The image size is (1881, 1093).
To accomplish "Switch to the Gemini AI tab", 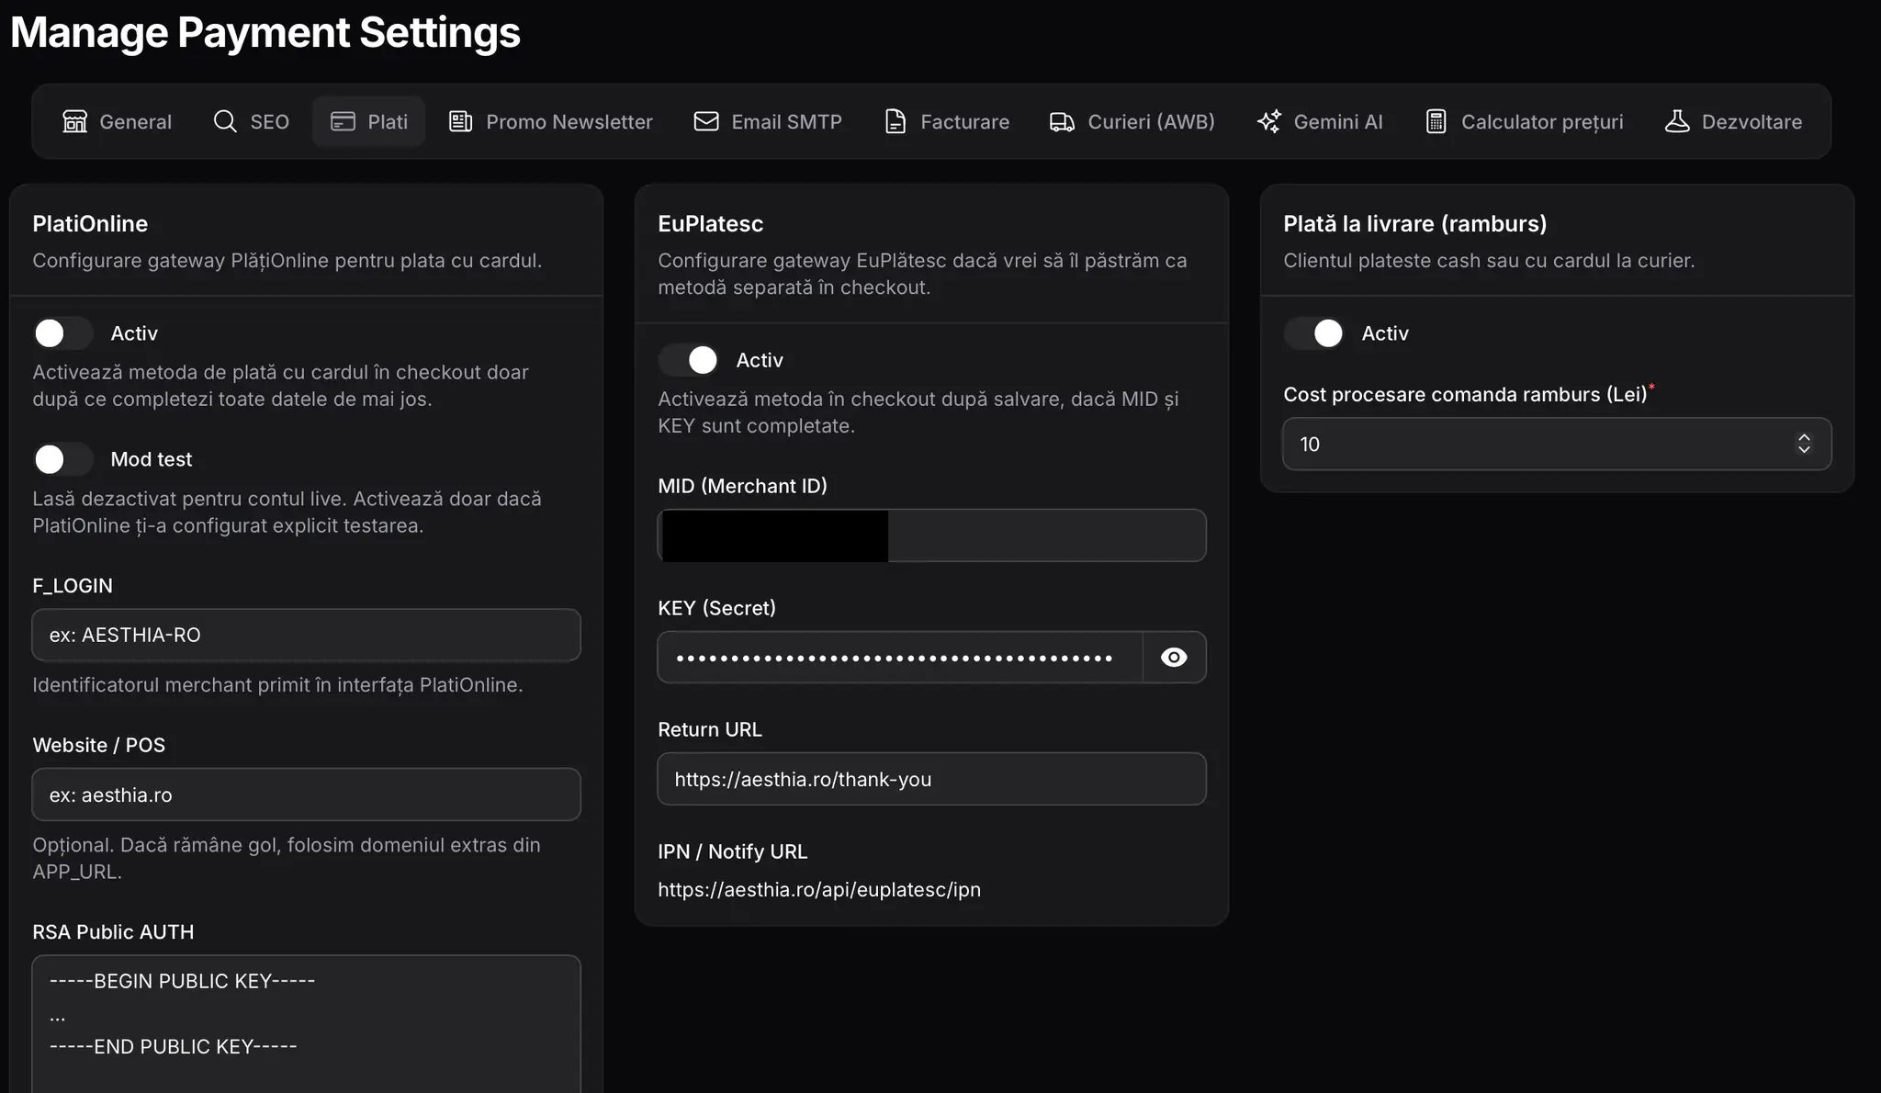I will click(1320, 121).
